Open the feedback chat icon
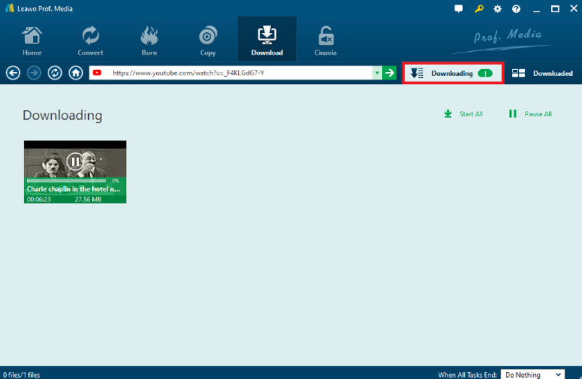The height and width of the screenshot is (379, 582). coord(458,9)
